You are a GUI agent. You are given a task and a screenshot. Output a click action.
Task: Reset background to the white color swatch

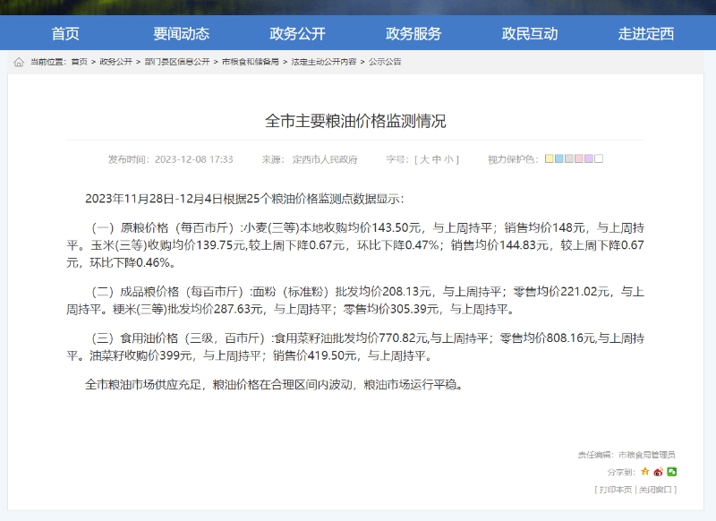[599, 159]
